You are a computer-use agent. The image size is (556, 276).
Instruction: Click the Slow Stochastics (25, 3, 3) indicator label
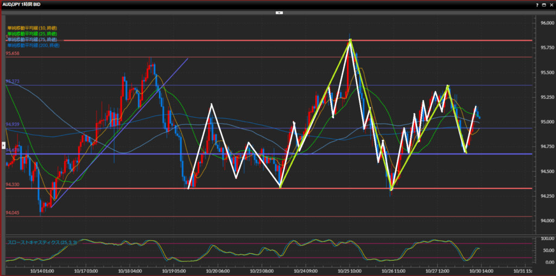42,242
